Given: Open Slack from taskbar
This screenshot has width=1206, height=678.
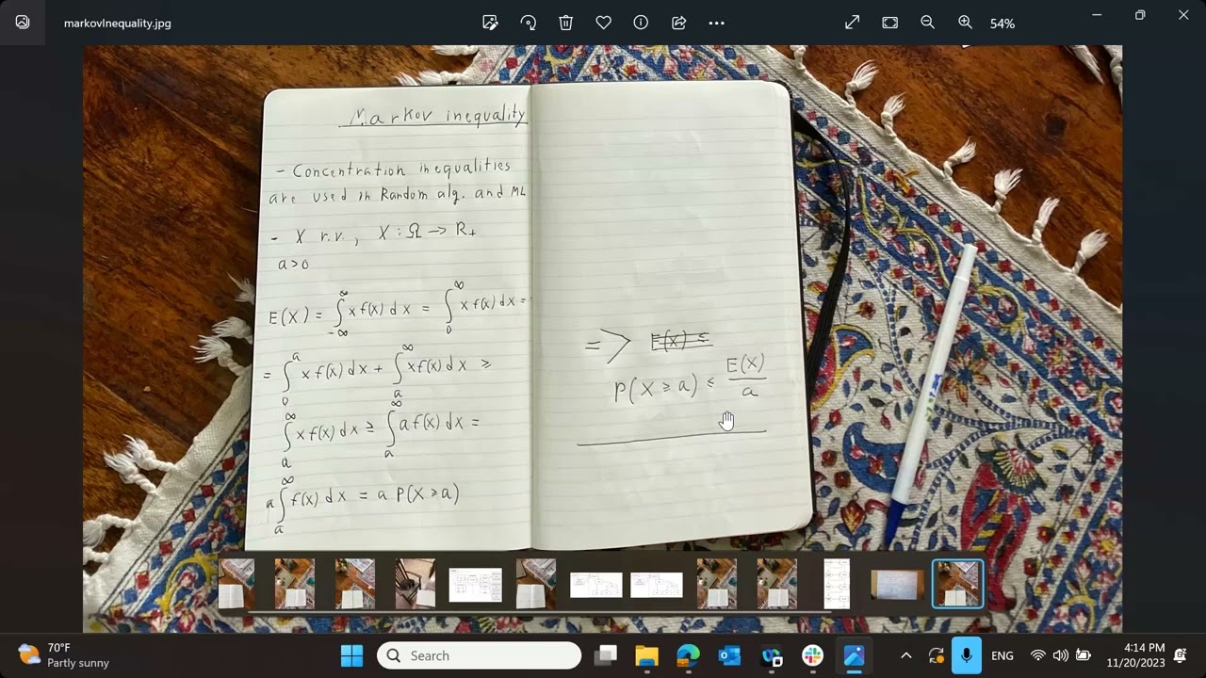Looking at the screenshot, I should click(x=812, y=655).
